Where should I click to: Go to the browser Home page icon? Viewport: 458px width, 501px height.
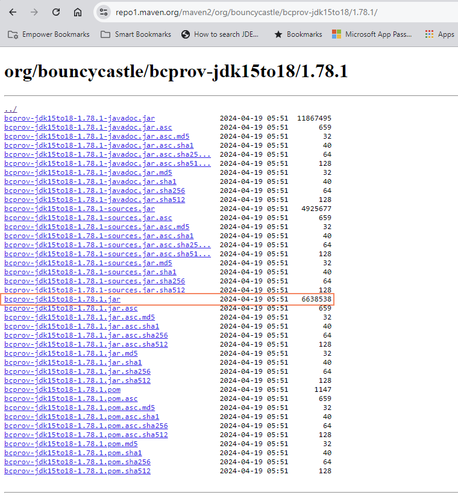point(78,12)
